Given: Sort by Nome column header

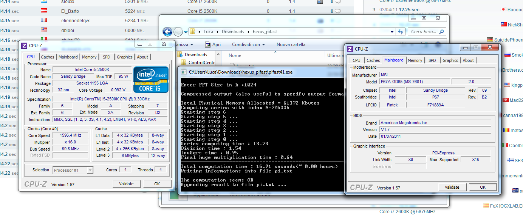Looking at the screenshot, I should click(235, 55).
